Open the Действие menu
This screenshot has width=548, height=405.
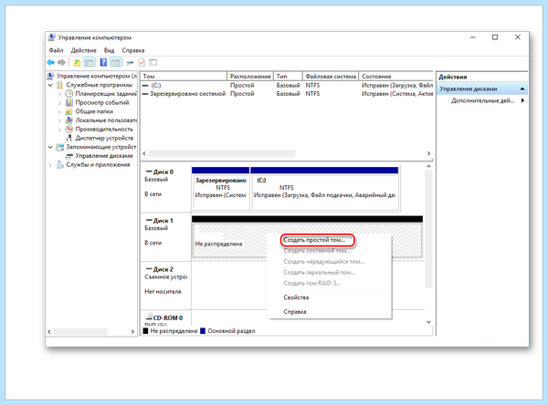coord(83,50)
